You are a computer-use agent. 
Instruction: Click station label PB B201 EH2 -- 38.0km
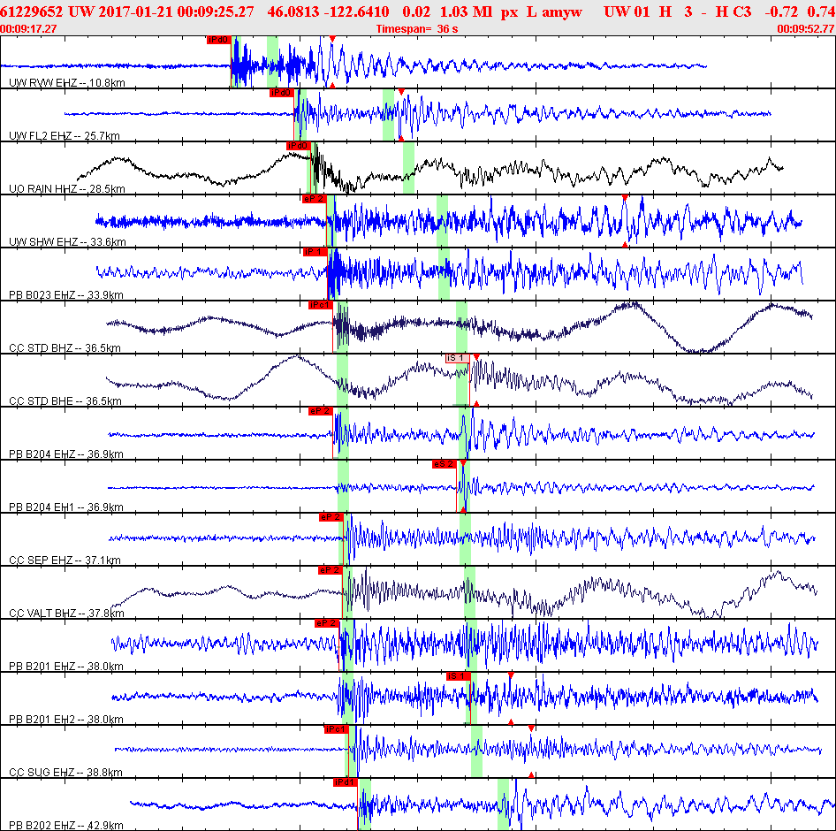66,719
